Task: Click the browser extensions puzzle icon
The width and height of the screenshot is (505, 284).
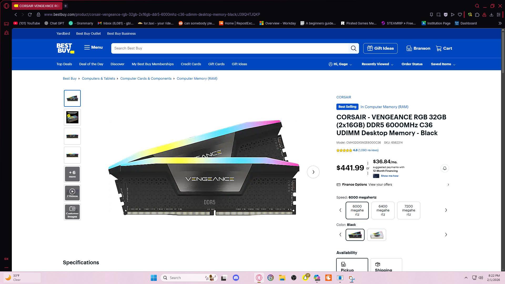Action: (x=477, y=15)
